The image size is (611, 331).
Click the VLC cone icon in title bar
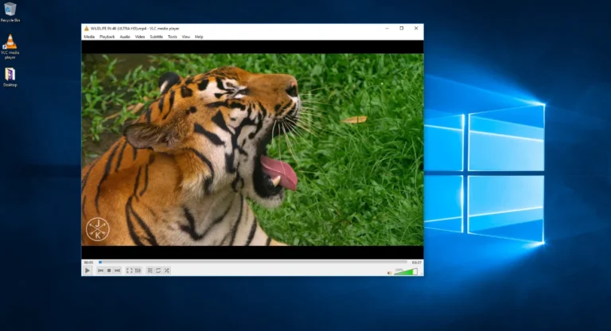(87, 29)
